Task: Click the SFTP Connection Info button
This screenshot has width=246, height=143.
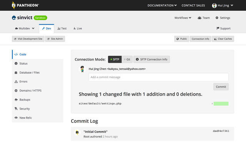Action: (151, 59)
